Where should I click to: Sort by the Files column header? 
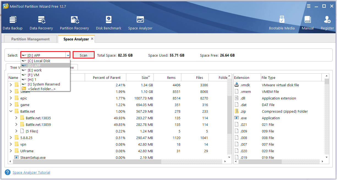pyautogui.click(x=195, y=77)
